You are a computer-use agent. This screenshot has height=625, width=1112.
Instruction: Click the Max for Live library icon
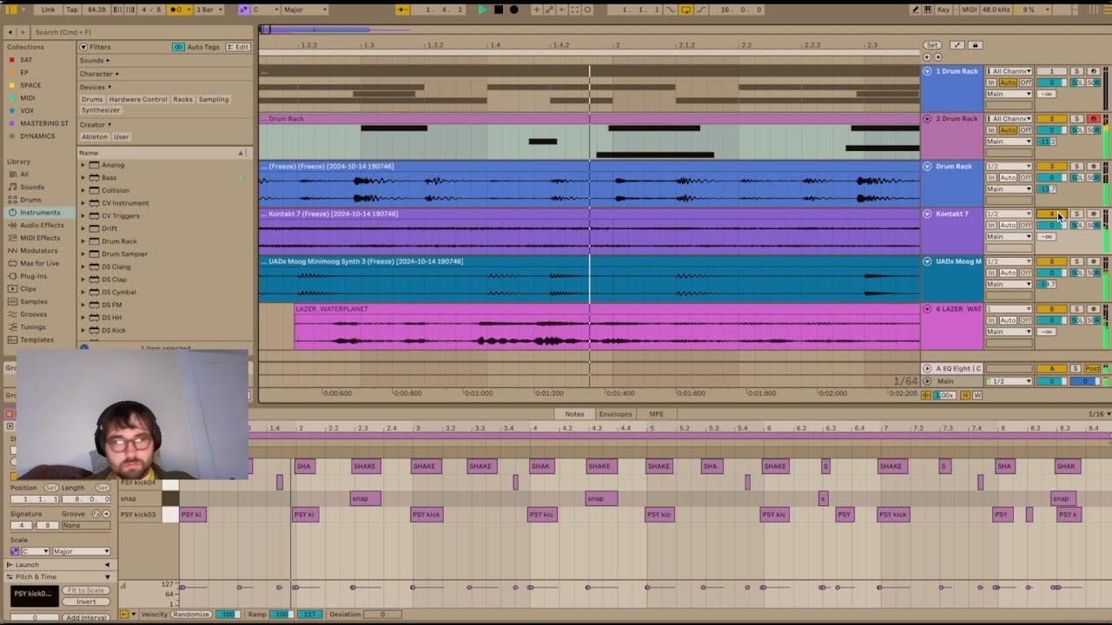[x=12, y=263]
